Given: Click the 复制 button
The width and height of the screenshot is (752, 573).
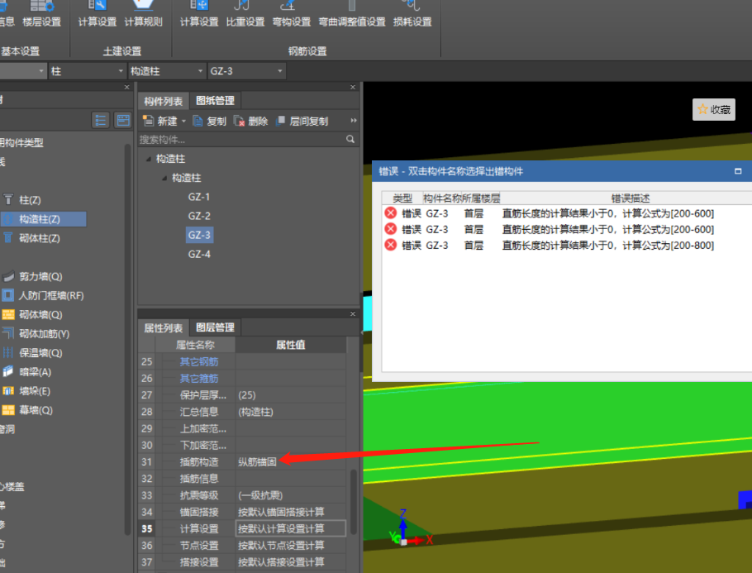Looking at the screenshot, I should click(210, 121).
